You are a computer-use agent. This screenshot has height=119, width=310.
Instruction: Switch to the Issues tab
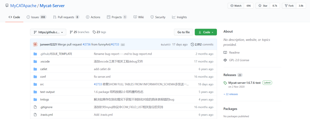36,17
